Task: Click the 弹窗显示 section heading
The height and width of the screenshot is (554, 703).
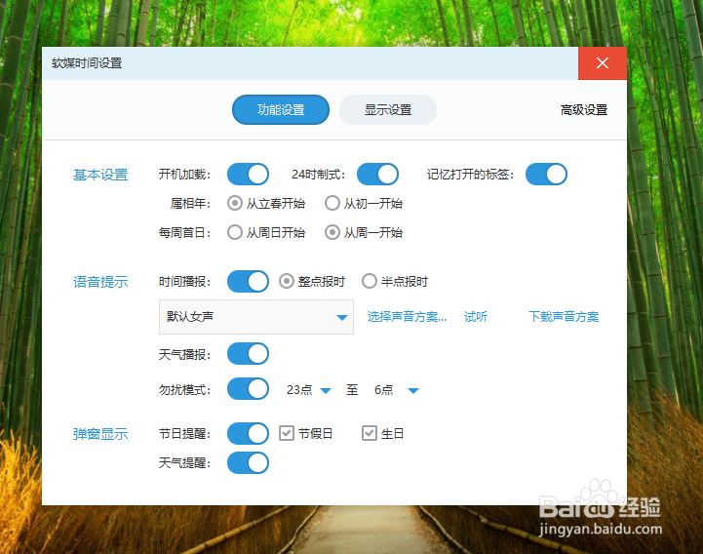Action: click(x=100, y=434)
